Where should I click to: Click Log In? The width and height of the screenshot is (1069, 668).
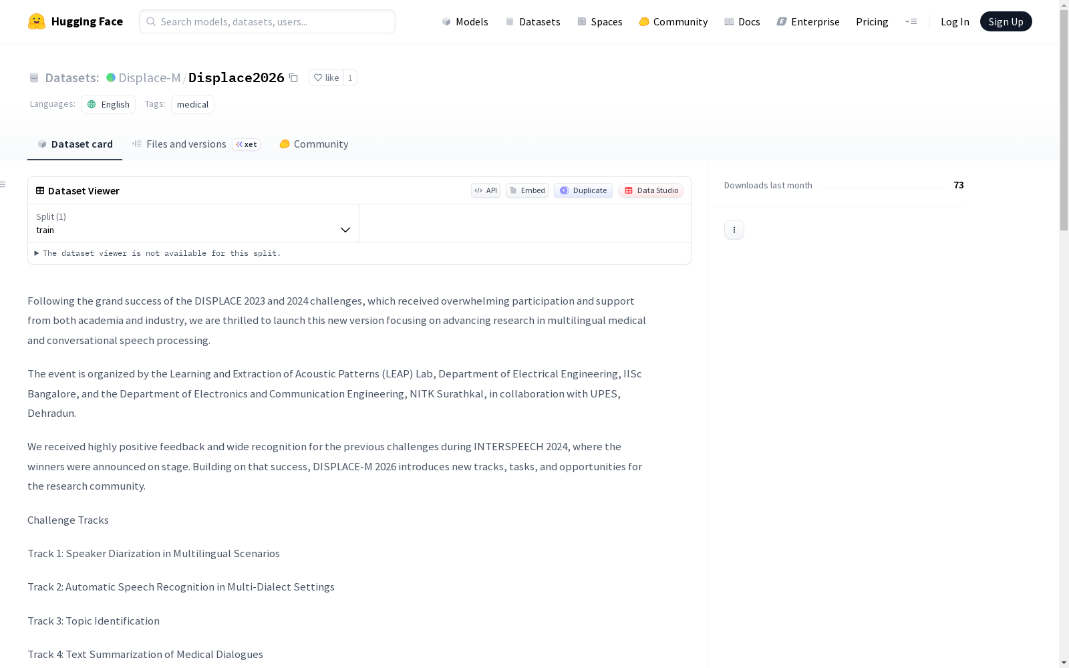955,21
